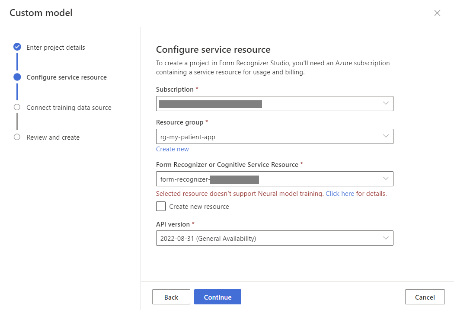
Task: Click the Create new resource label text
Action: 199,207
